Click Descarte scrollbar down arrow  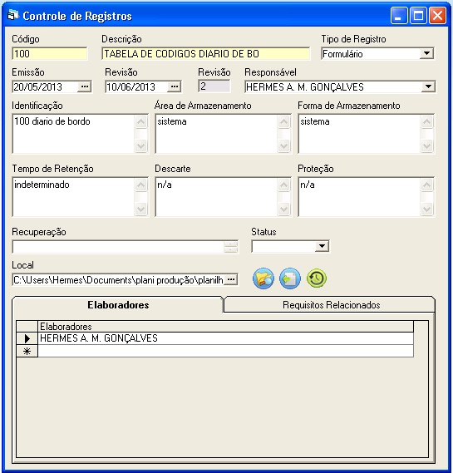click(x=283, y=209)
